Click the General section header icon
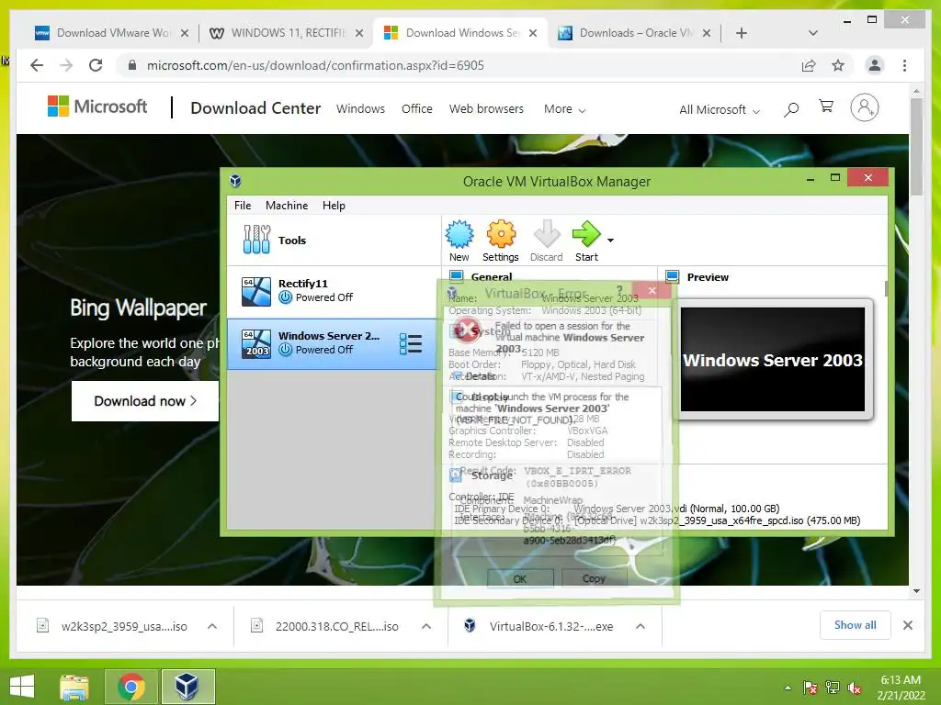This screenshot has height=705, width=941. coord(456,276)
